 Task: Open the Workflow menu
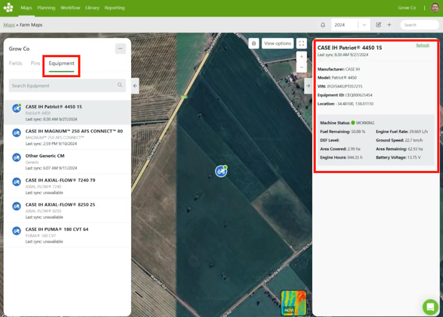point(70,8)
